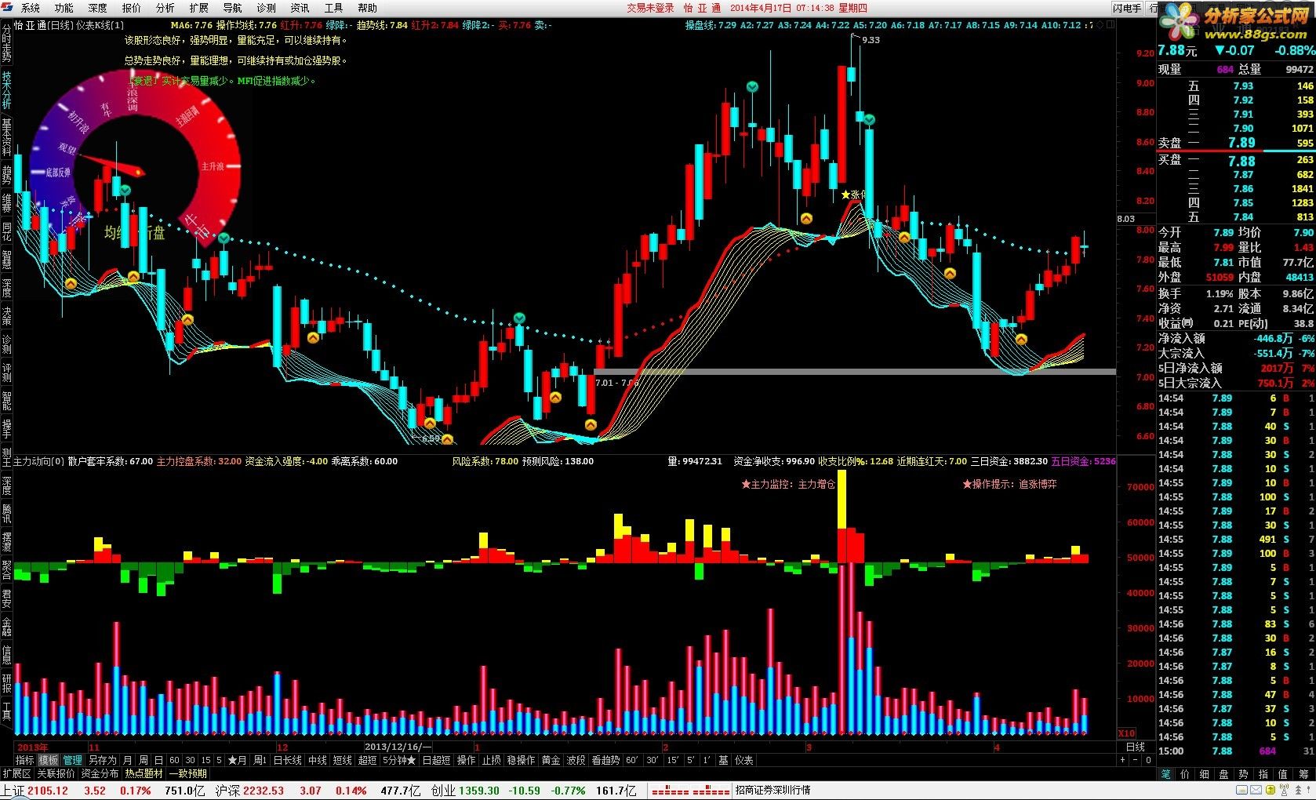Open the 报价 menu
This screenshot has height=800, width=1316.
[132, 8]
